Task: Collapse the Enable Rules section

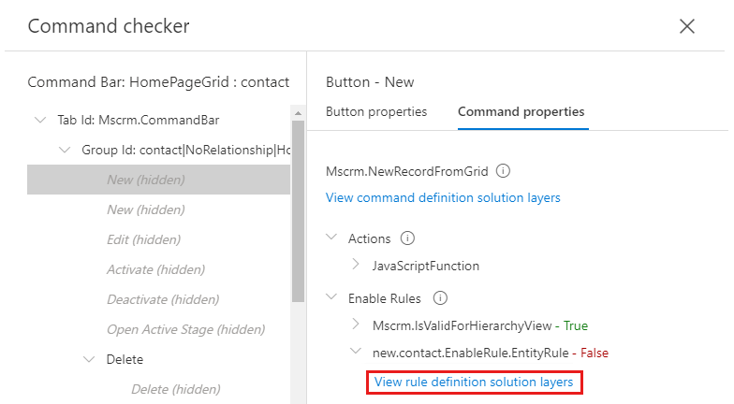Action: click(x=331, y=298)
